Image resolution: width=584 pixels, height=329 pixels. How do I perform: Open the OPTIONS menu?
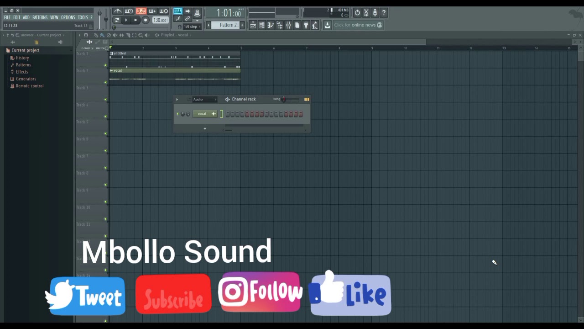68,17
